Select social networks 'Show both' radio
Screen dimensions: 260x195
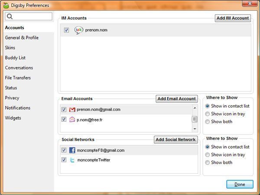207,162
